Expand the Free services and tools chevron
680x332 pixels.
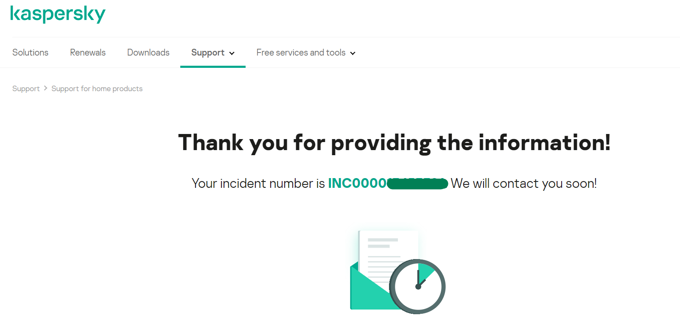point(353,53)
